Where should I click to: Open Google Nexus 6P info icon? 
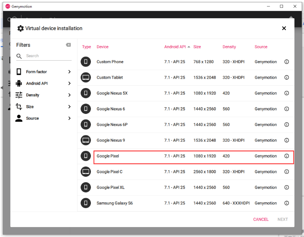click(x=286, y=124)
